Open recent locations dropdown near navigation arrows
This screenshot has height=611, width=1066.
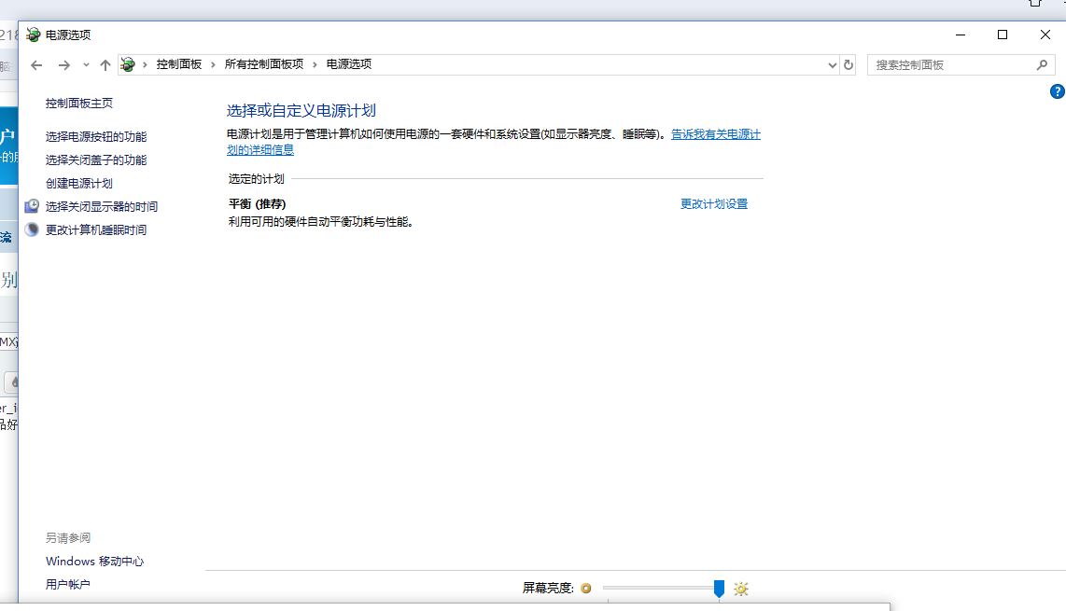(x=86, y=64)
